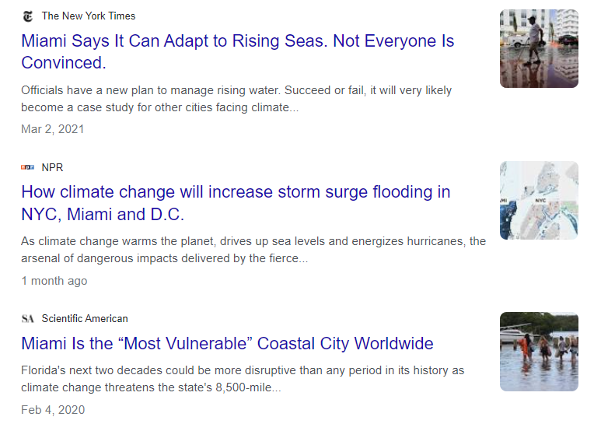Click the 'As climate change warms' snippet
This screenshot has height=431, width=594.
tap(253, 250)
